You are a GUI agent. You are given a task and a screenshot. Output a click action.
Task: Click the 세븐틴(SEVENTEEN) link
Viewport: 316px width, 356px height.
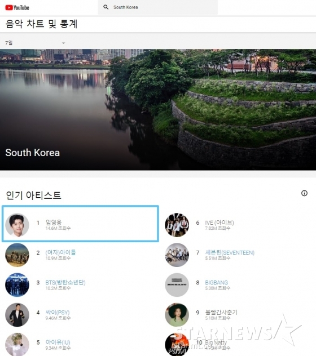230,252
